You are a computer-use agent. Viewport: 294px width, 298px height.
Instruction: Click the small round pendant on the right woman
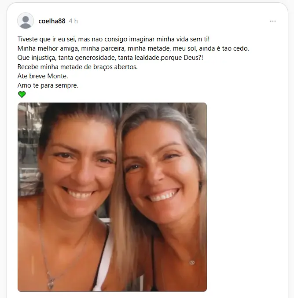[192, 262]
